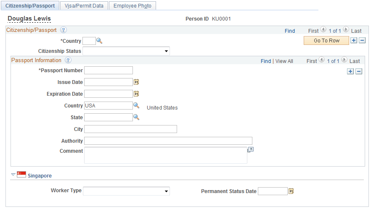The image size is (371, 209).
Task: Switch to the Visa/Permit Data tab
Action: coord(84,6)
